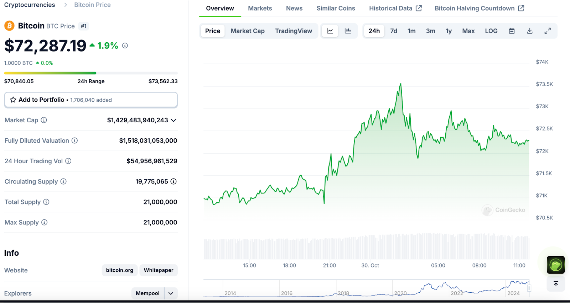Click the Add to Portfolio button
Image resolution: width=570 pixels, height=303 pixels.
91,100
